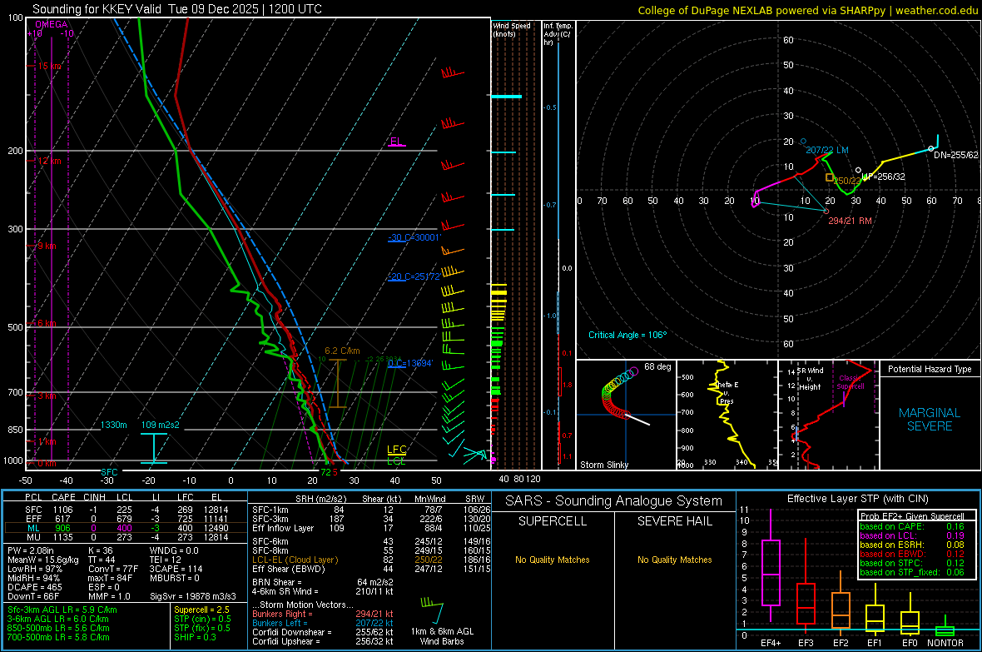Click the red 'Bunkers Right =' row
Viewport: 982px width, 652px height.
click(323, 615)
